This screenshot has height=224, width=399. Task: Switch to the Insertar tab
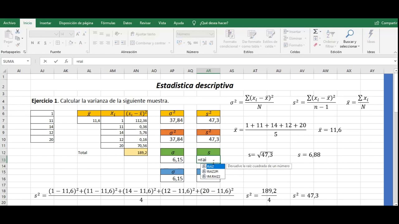pos(46,23)
